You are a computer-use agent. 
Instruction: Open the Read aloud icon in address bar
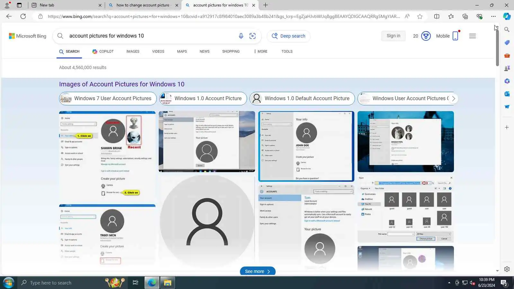(407, 16)
